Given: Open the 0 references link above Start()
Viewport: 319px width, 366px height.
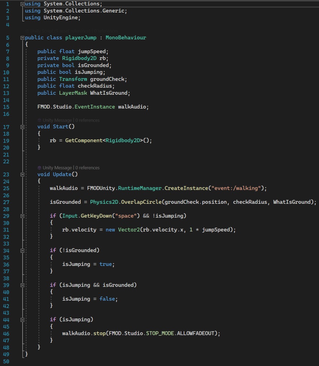Looking at the screenshot, I should [x=87, y=120].
